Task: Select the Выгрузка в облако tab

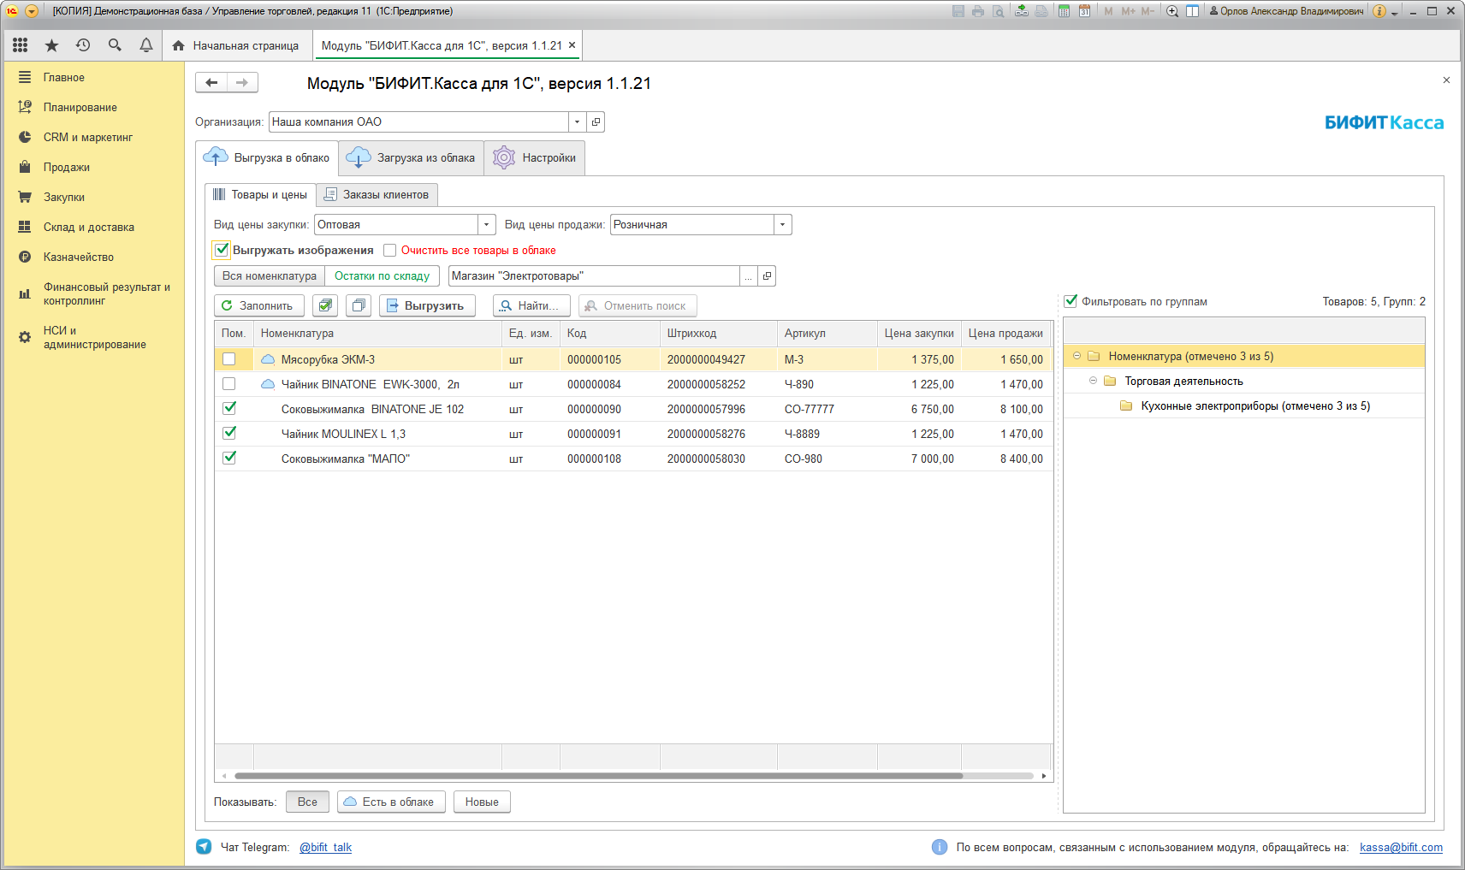Action: coord(267,158)
